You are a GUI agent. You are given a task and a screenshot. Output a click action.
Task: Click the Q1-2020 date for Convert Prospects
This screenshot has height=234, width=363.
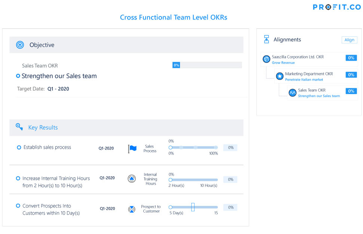[x=107, y=209]
